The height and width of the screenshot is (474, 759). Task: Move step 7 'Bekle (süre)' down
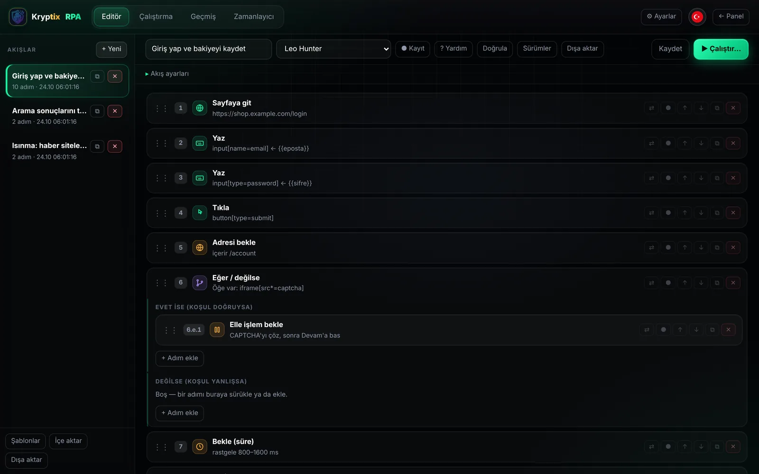coord(701,447)
